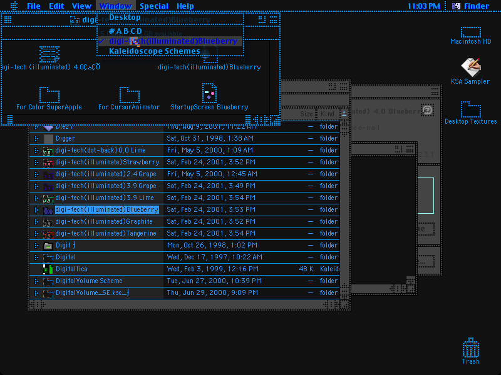Viewport: 501px width, 375px height.
Task: Click the DigitalVolume_SE.ksc_ƒ folder icon
Action: [48, 293]
